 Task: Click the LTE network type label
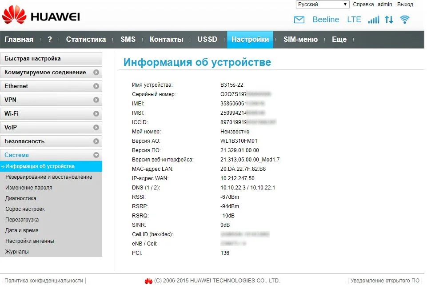(354, 20)
